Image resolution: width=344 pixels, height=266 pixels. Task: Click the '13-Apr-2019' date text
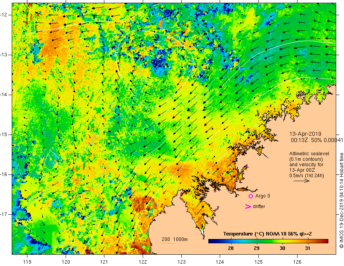(305, 134)
